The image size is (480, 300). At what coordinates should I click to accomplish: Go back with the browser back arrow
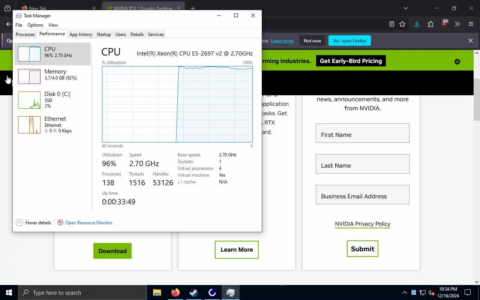click(x=9, y=24)
